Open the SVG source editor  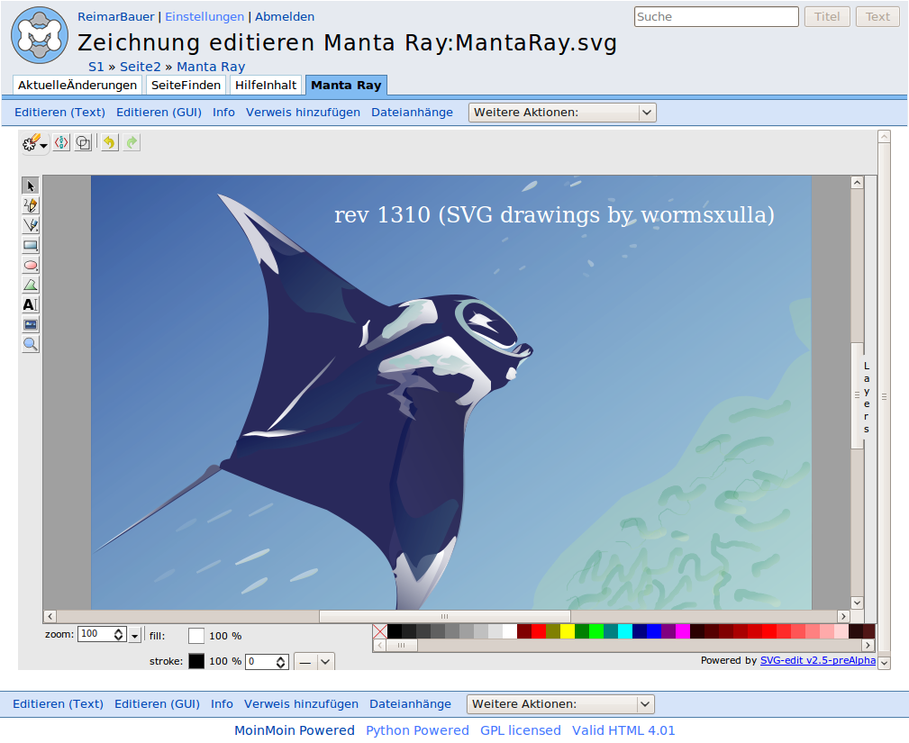coord(61,142)
